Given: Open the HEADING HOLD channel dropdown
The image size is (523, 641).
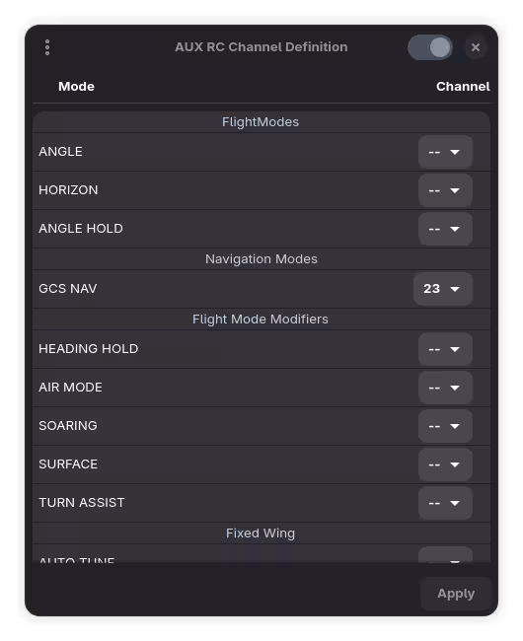Looking at the screenshot, I should pyautogui.click(x=445, y=349).
